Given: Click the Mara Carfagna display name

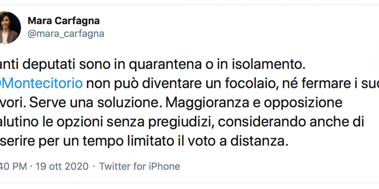Looking at the screenshot, I should pyautogui.click(x=64, y=21).
